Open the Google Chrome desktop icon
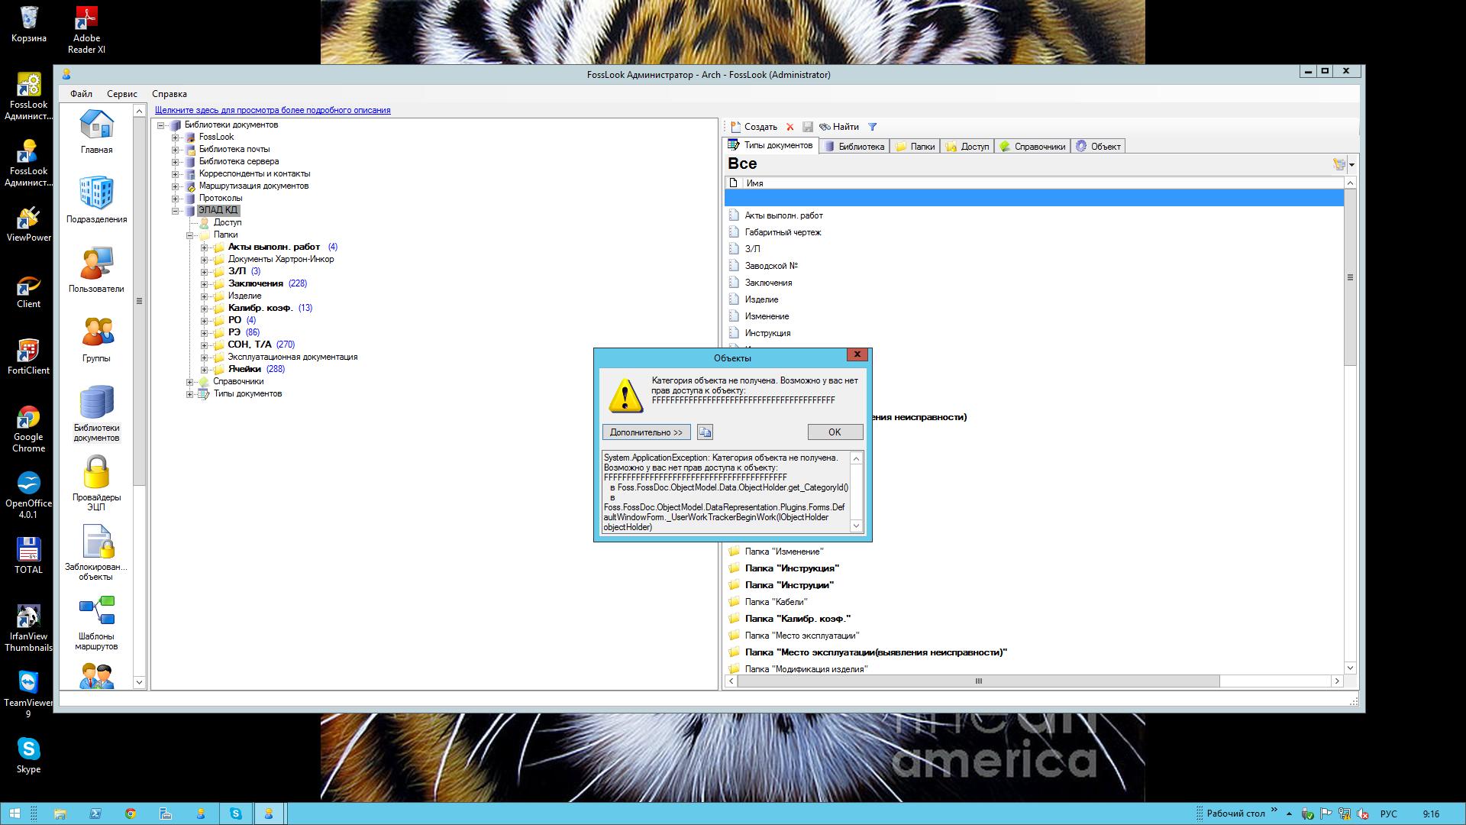 pyautogui.click(x=29, y=429)
